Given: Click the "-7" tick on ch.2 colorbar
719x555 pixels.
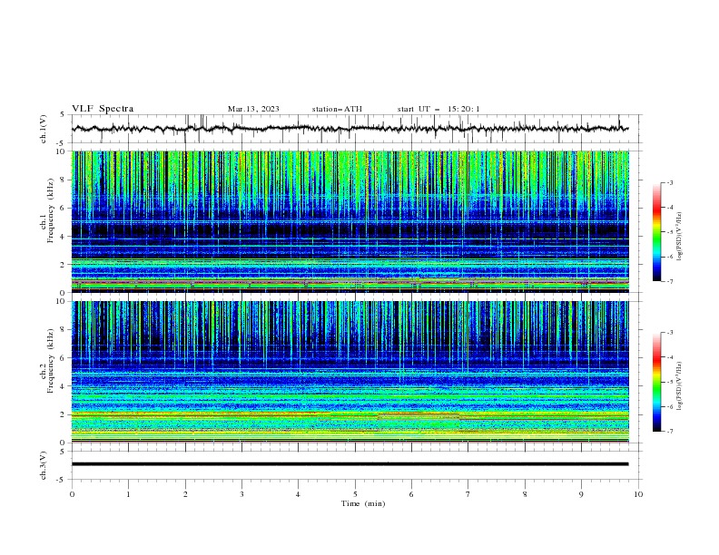Looking at the screenshot, I should tap(670, 431).
